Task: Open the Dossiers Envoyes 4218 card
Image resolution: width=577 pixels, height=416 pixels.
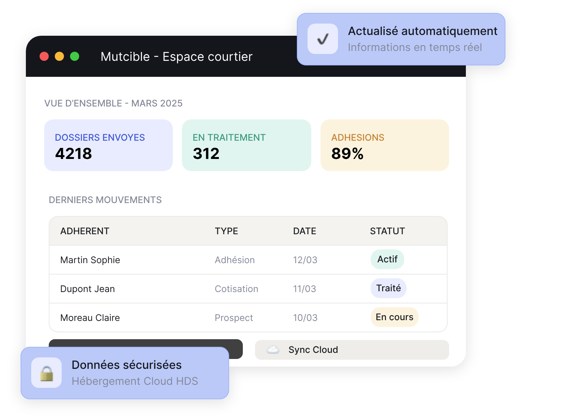Action: click(108, 145)
